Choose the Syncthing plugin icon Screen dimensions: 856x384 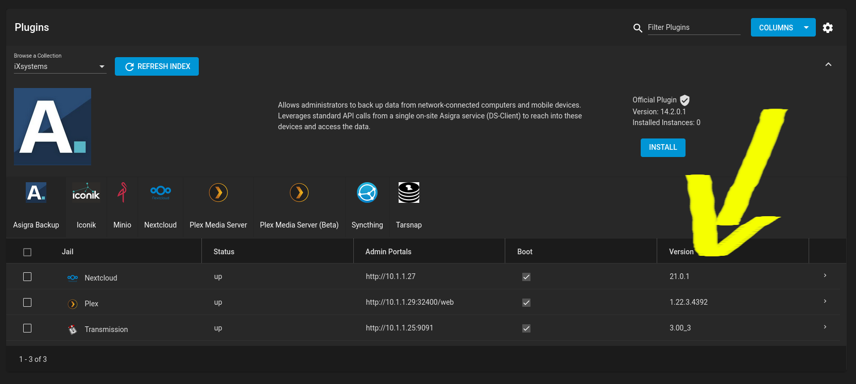pos(367,193)
